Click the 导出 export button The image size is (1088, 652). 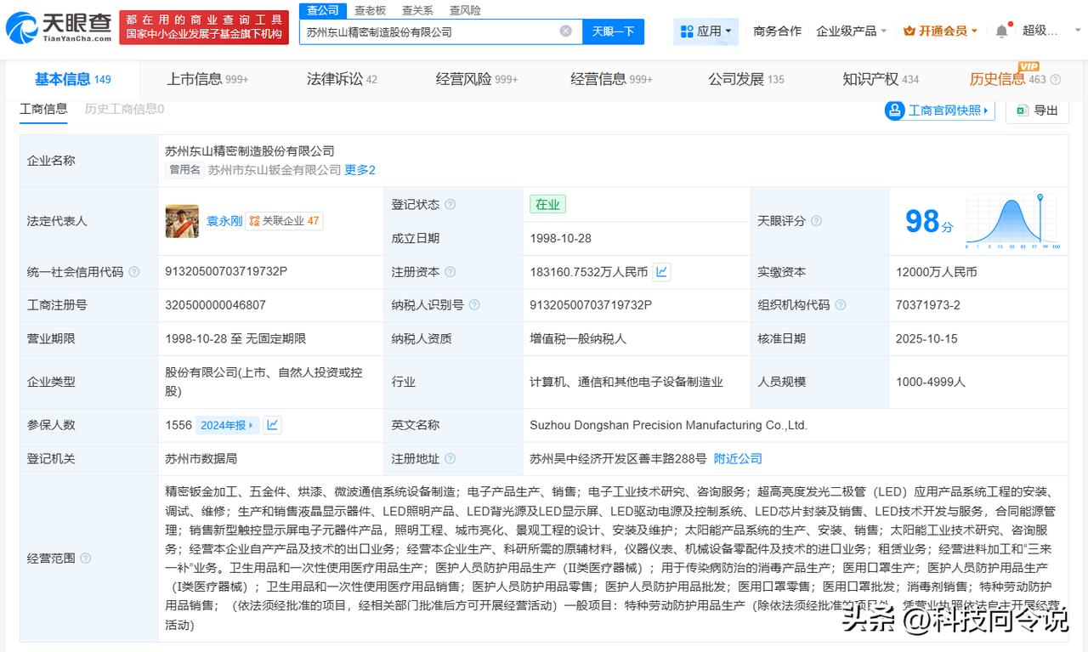click(1037, 111)
